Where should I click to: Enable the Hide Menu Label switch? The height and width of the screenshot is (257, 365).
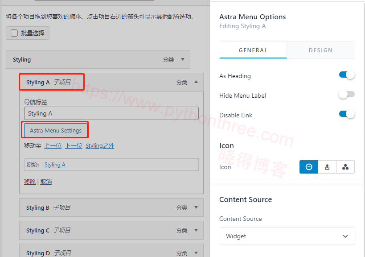coord(347,95)
